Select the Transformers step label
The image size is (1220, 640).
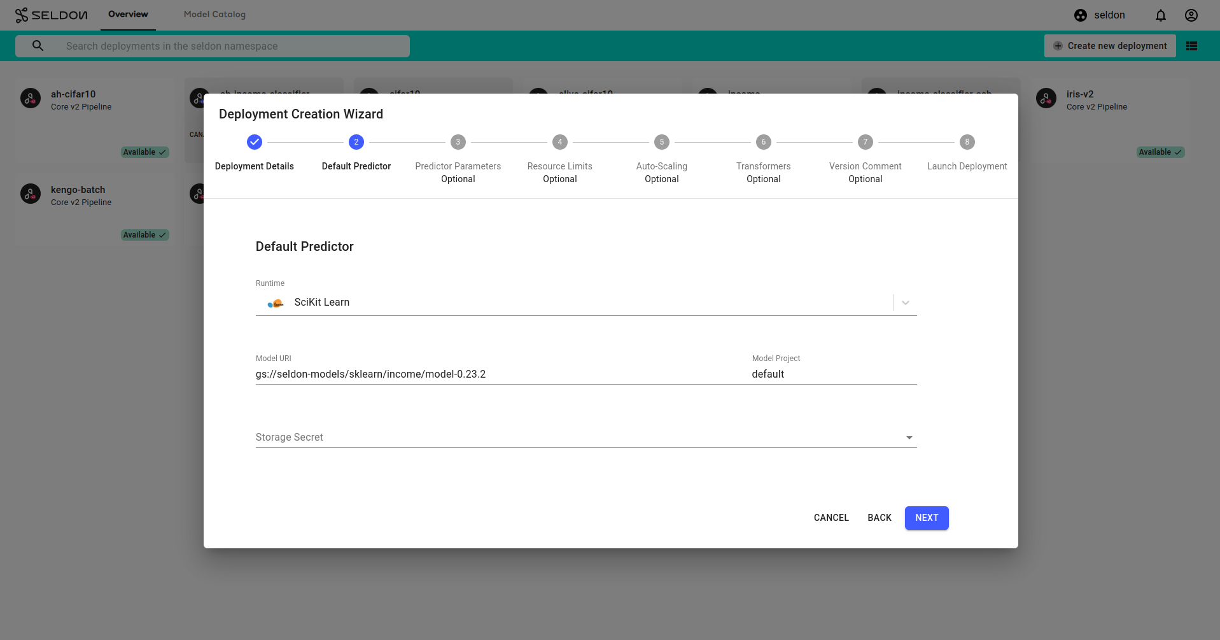tap(764, 166)
